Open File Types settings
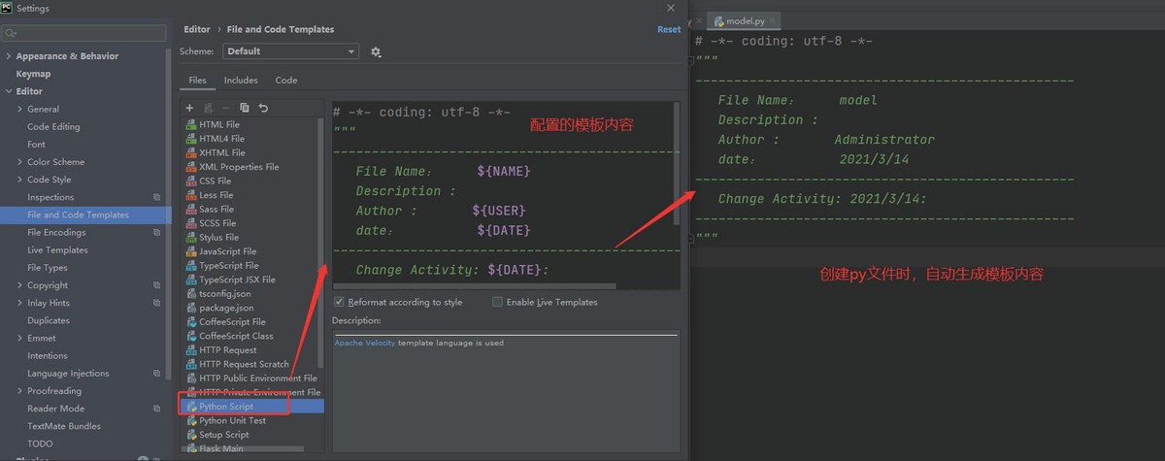The width and height of the screenshot is (1165, 461). 48,268
